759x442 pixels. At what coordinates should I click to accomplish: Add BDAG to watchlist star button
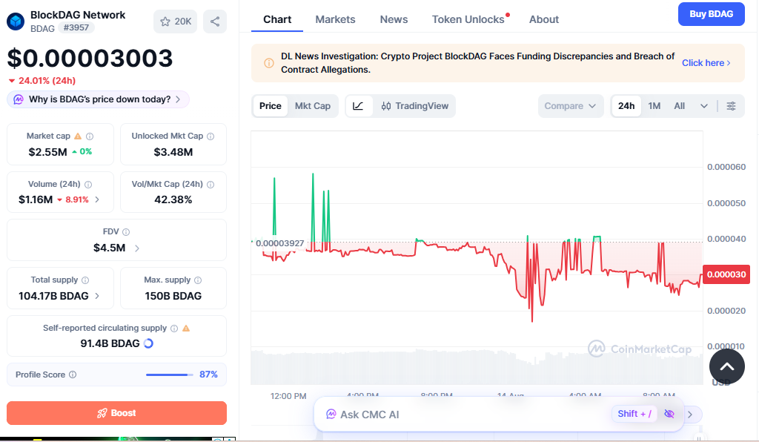click(x=175, y=22)
